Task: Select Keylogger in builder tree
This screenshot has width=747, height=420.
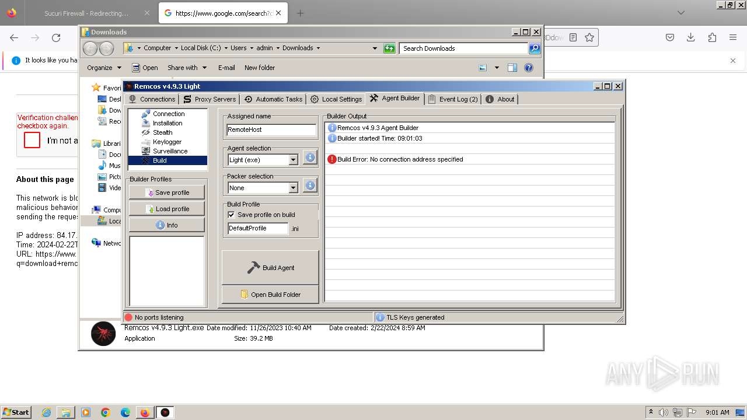Action: 167,142
